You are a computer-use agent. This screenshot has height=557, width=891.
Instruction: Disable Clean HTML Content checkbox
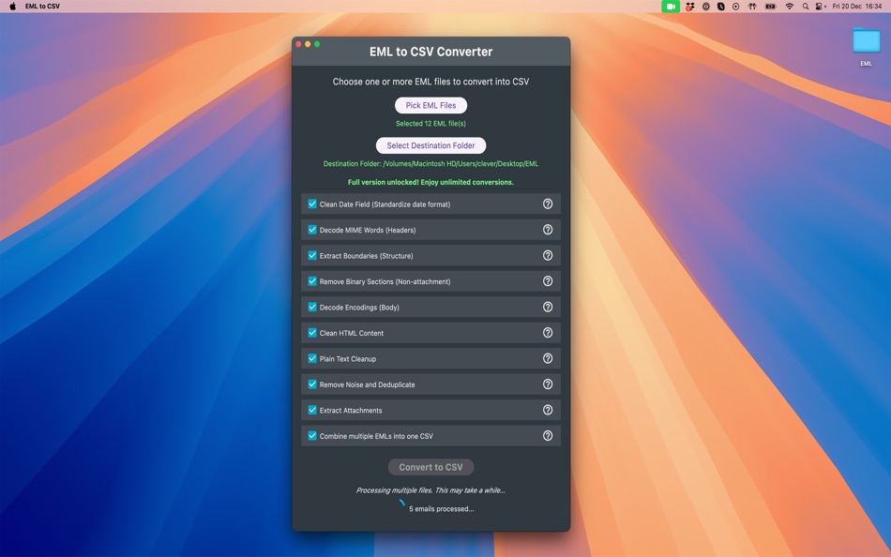(x=312, y=333)
